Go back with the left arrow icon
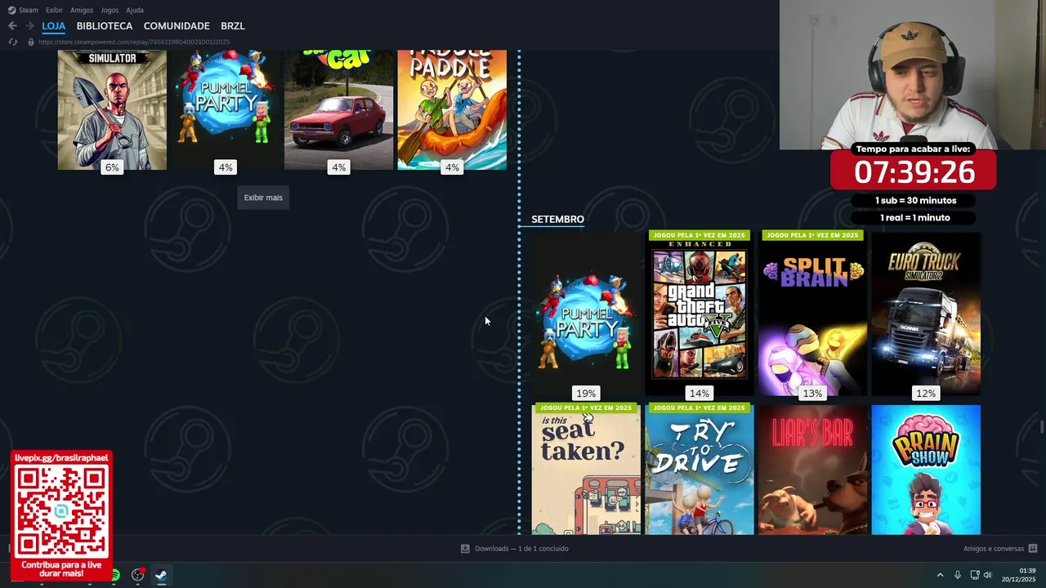This screenshot has width=1046, height=588. pos(12,26)
